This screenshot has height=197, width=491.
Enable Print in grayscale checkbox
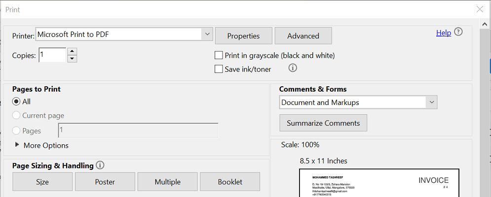219,56
